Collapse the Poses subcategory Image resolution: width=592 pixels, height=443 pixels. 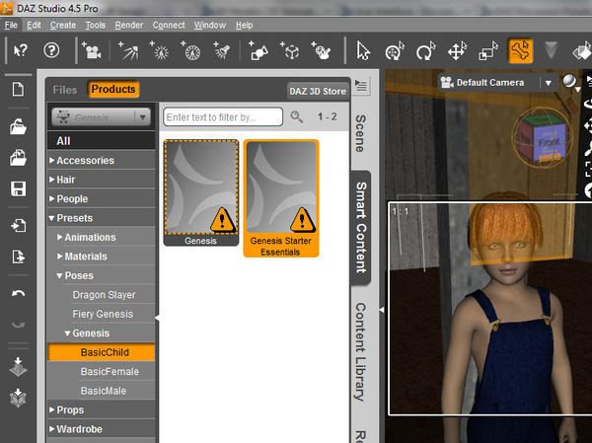click(59, 275)
